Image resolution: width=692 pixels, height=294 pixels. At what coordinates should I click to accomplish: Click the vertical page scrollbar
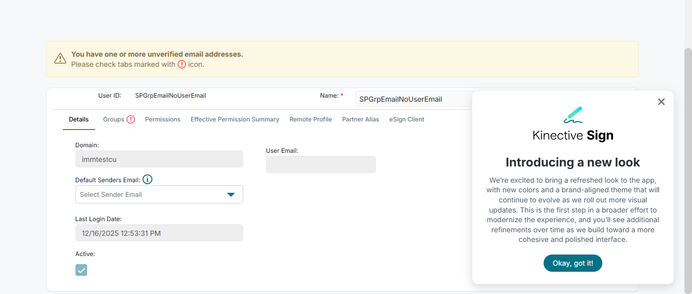coord(687,152)
